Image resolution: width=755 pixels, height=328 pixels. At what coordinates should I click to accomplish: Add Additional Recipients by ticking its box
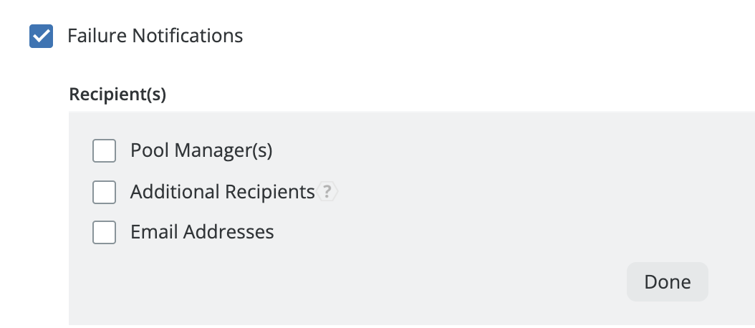[x=105, y=192]
